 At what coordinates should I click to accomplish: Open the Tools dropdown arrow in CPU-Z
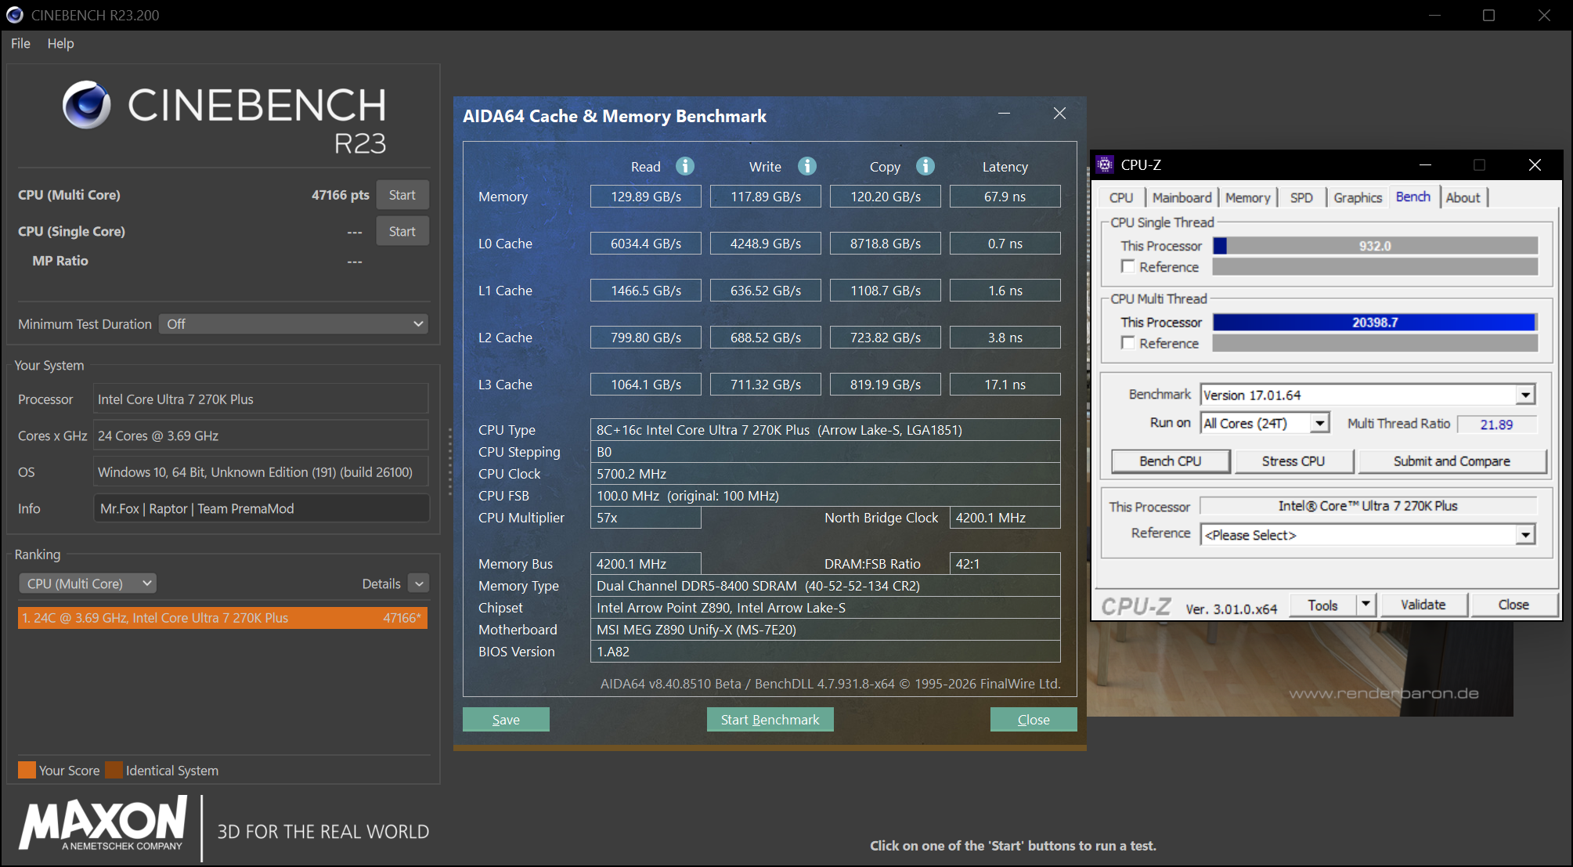pos(1366,605)
